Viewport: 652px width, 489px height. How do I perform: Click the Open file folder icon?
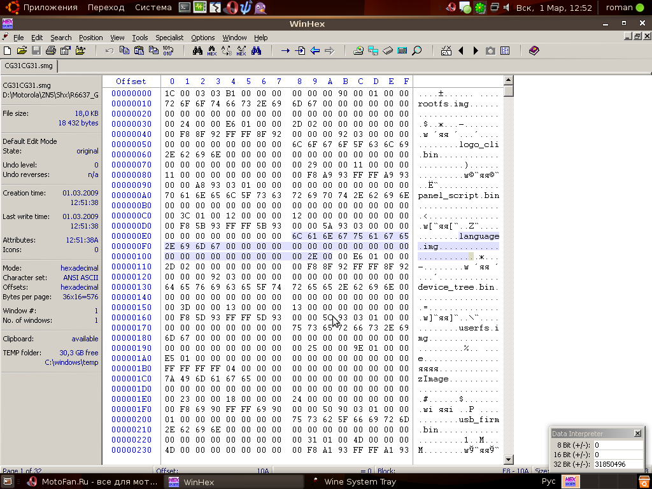22,51
